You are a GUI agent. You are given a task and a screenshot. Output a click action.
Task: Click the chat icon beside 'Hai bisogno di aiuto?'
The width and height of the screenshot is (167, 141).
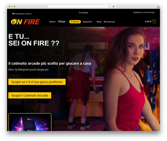pos(13,14)
